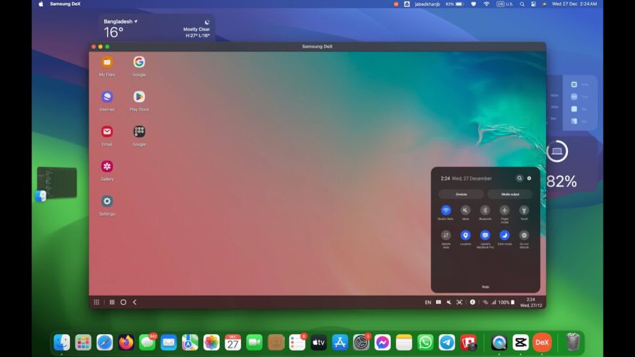Toggle Do not disturb quick setting
Image resolution: width=635 pixels, height=357 pixels.
pyautogui.click(x=524, y=236)
